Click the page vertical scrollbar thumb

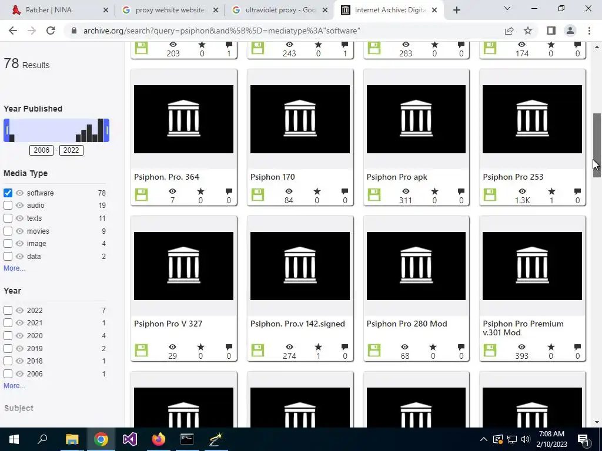(597, 146)
